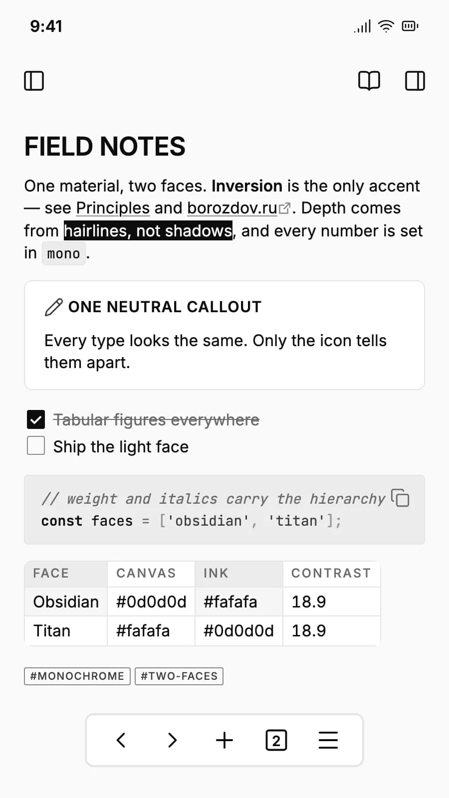The image size is (449, 798).
Task: Create new note with plus icon
Action: (224, 740)
